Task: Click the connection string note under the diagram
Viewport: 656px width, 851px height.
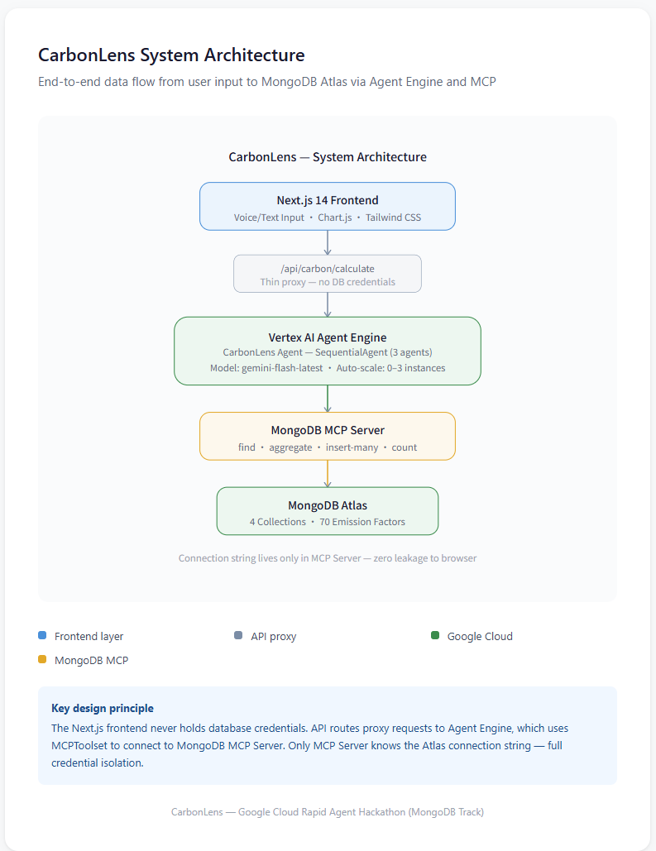Action: tap(328, 558)
